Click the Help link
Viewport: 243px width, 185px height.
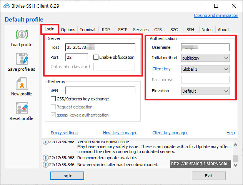(x=231, y=133)
